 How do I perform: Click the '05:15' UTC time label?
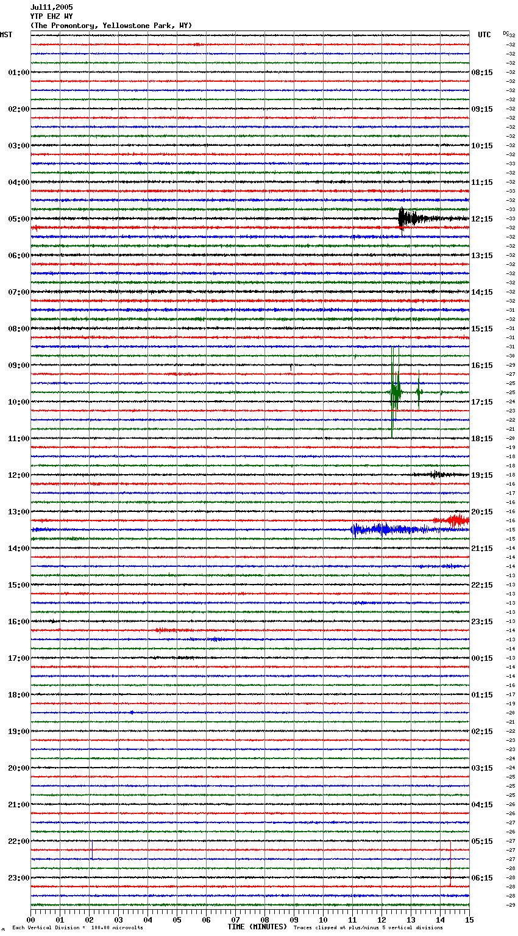(x=482, y=841)
